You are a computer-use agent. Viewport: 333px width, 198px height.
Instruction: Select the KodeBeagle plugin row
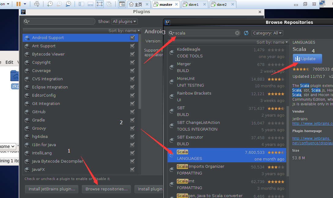(227, 52)
